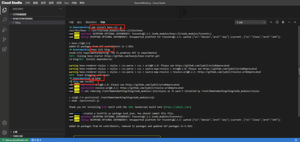Click the EXPLORER panel title
The height and width of the screenshot is (142, 300).
click(18, 9)
